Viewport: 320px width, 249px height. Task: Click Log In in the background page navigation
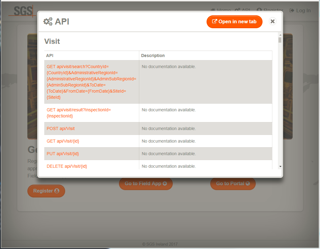coord(300,11)
